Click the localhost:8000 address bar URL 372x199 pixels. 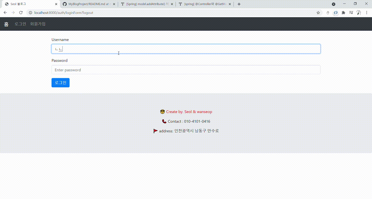tap(64, 13)
